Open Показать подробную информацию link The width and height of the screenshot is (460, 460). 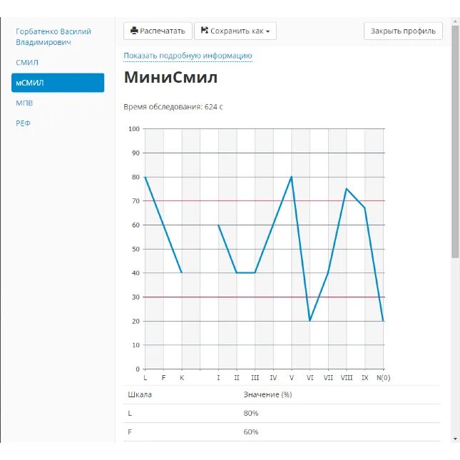[188, 56]
